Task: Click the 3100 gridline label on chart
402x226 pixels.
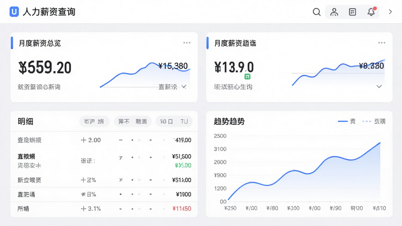Action: click(220, 149)
